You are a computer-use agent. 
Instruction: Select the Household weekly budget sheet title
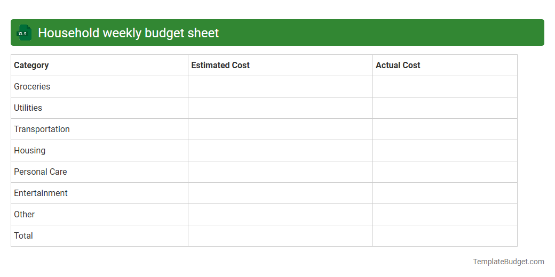pos(129,33)
